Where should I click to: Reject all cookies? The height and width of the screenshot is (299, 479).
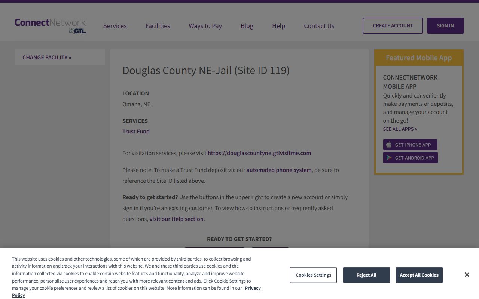pyautogui.click(x=366, y=275)
